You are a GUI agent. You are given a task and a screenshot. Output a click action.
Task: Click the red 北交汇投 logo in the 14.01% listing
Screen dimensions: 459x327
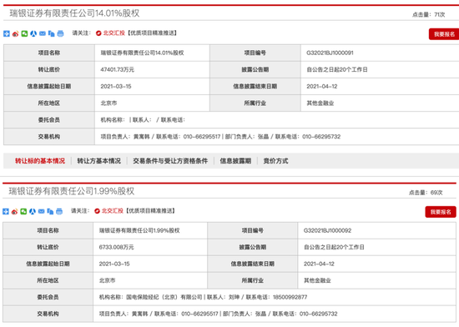coord(98,33)
